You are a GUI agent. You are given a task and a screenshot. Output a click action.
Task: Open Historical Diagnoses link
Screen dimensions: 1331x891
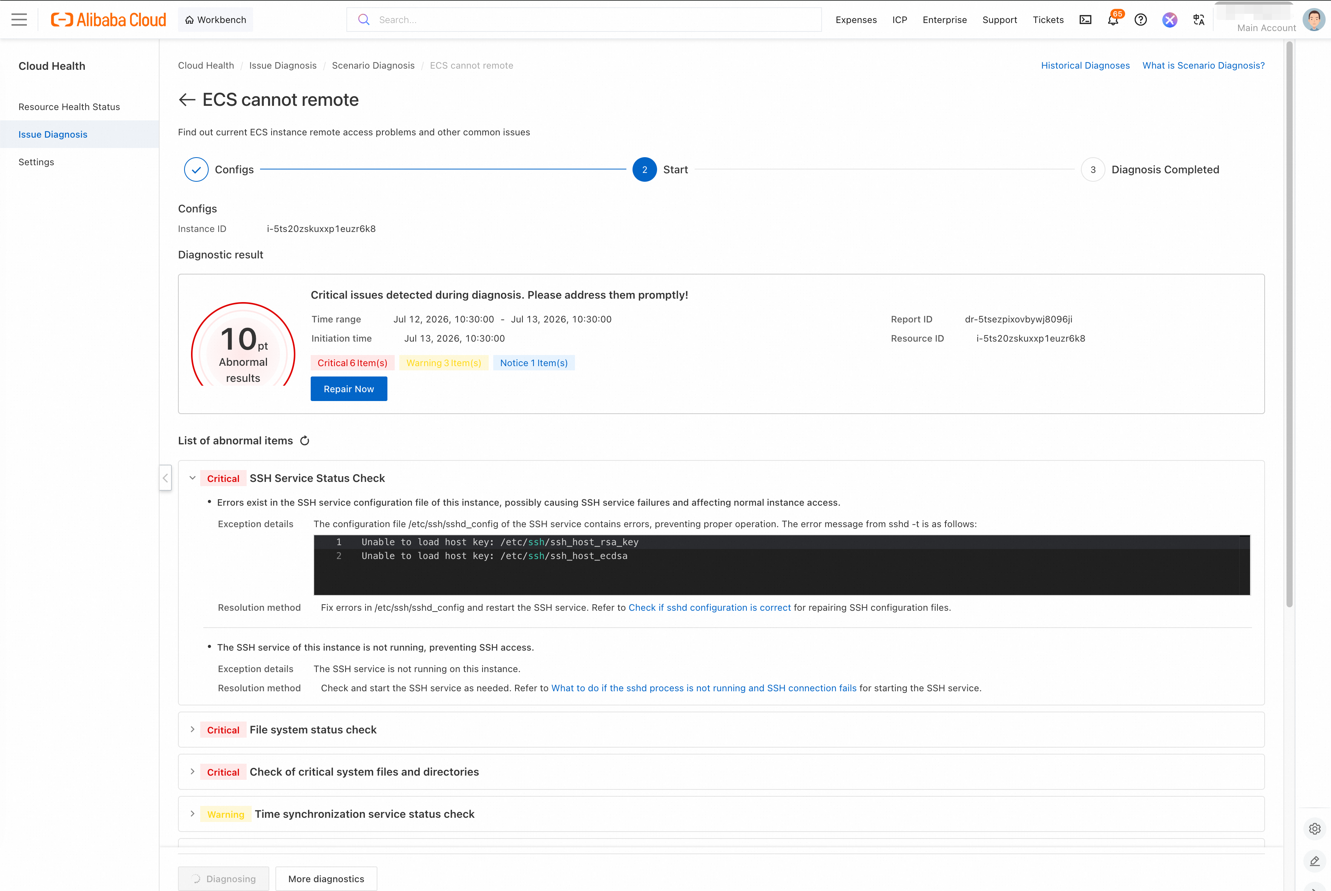1085,65
